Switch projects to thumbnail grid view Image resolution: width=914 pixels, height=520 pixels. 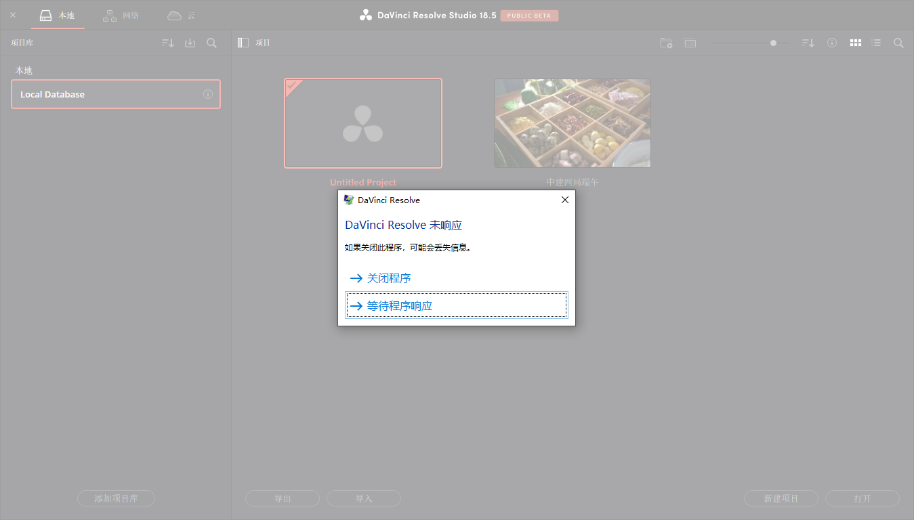coord(856,43)
